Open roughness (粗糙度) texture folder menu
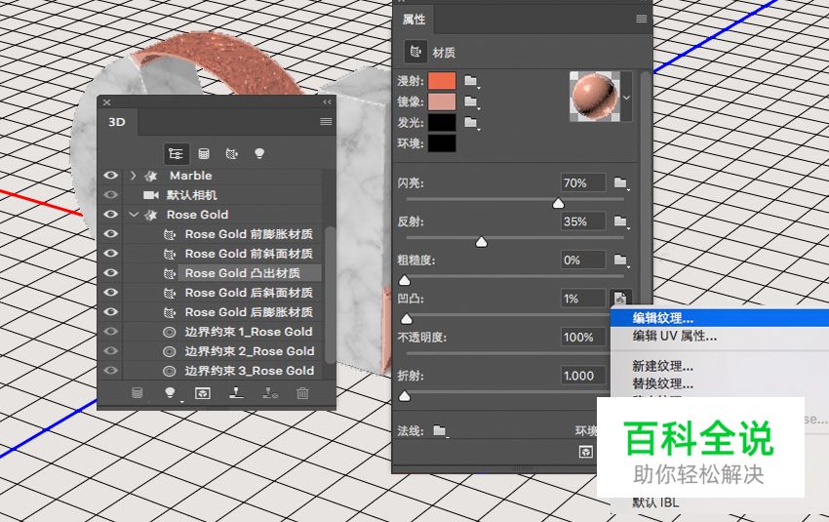This screenshot has height=522, width=829. point(620,261)
